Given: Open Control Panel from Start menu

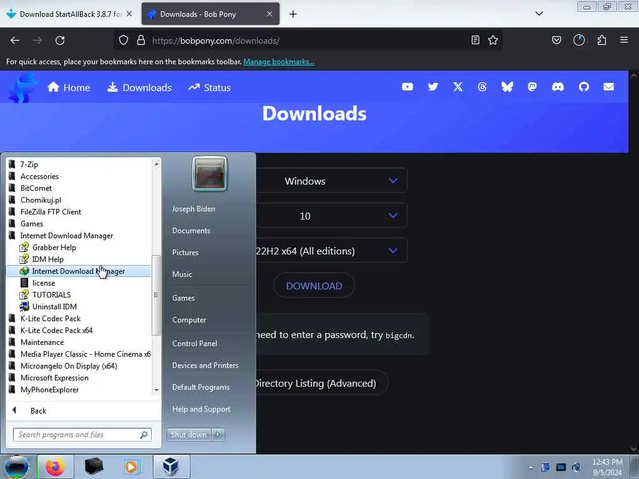Looking at the screenshot, I should pos(195,344).
